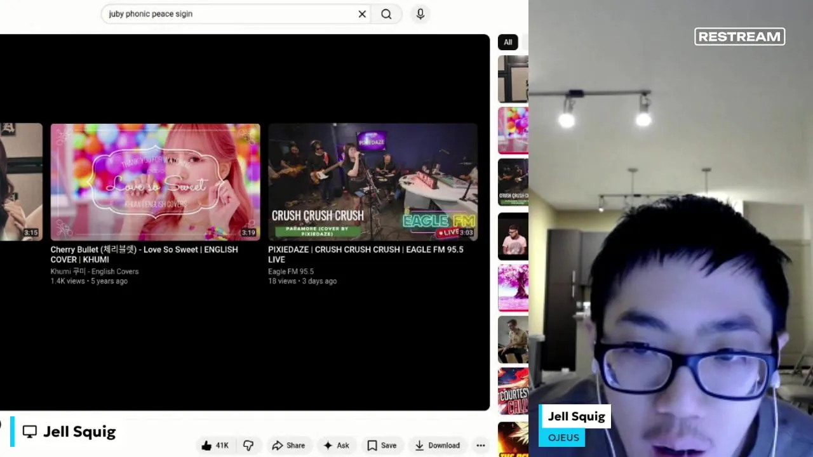Open the sidebar thumbnail of man playing guitar
The width and height of the screenshot is (813, 457).
[513, 340]
